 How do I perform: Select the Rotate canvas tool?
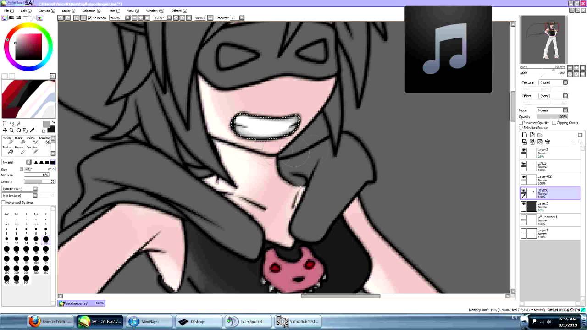[x=18, y=131]
